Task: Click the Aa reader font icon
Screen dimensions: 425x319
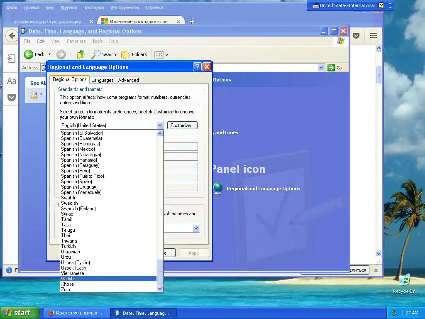Action: click(x=11, y=81)
